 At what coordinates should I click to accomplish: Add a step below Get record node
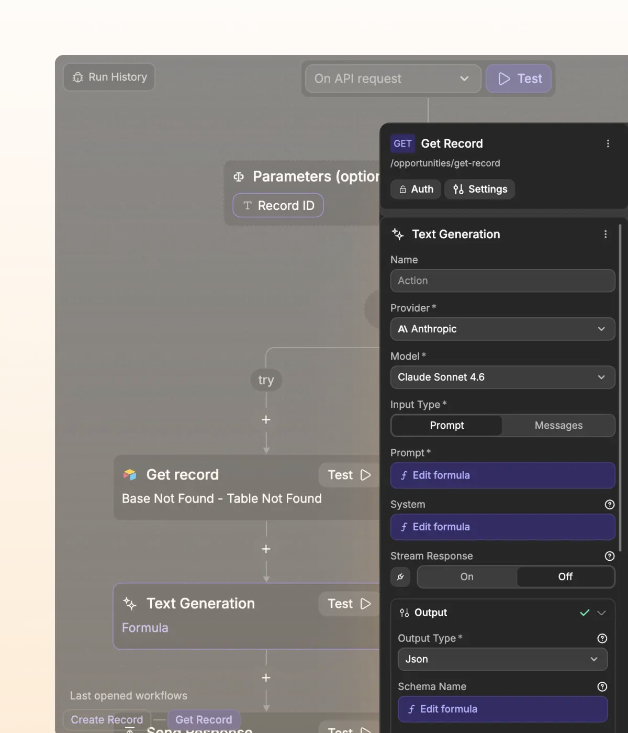[266, 549]
